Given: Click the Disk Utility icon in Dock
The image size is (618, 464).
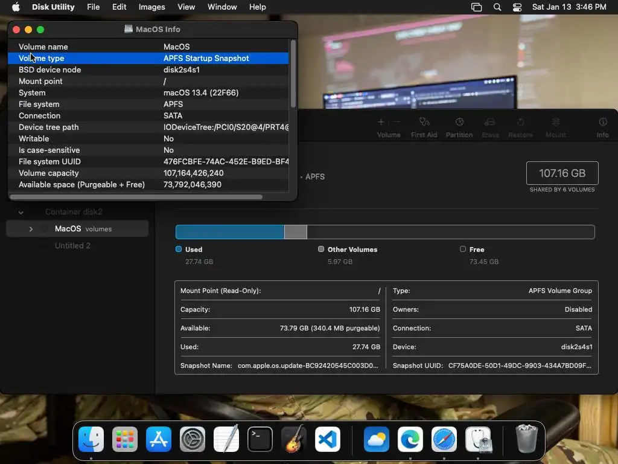Looking at the screenshot, I should click(478, 439).
